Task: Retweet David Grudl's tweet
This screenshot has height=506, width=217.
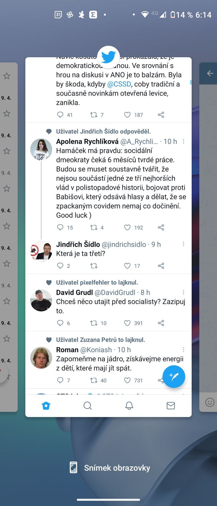Action: [94, 323]
